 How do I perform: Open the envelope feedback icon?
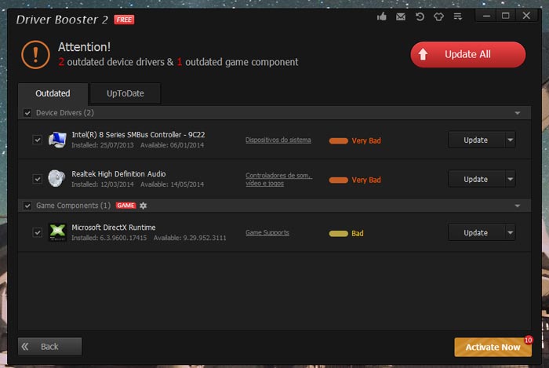click(401, 16)
